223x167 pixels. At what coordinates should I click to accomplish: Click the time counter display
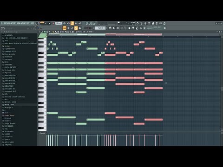(91, 23)
